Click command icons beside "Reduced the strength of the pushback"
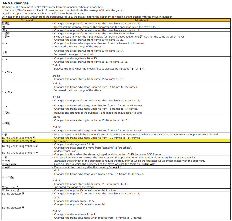 [x=6, y=113]
